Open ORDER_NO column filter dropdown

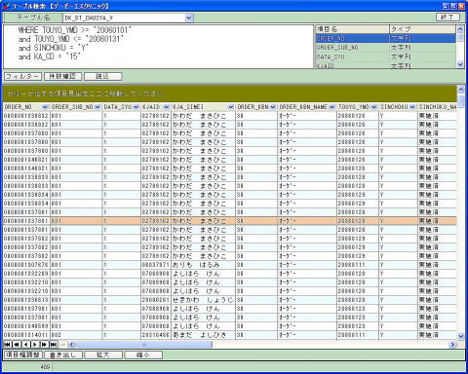[45, 107]
